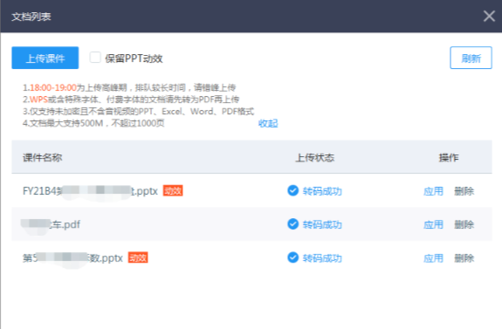Click the success checkmark on the 第5 pptx row
The height and width of the screenshot is (329, 502).
tap(293, 257)
